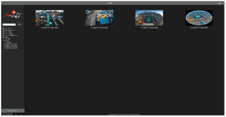Expand the カメラリスト folder icon
Image resolution: width=226 pixels, height=117 pixels.
[3, 28]
